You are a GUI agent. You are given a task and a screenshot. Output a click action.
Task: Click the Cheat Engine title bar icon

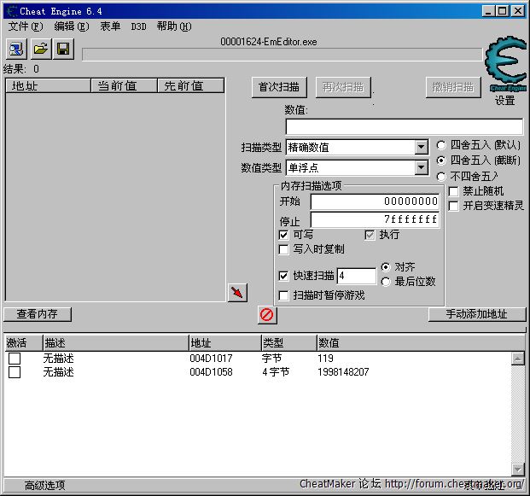click(x=10, y=10)
